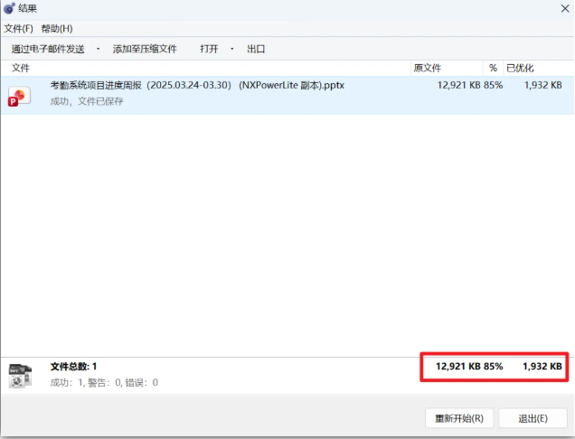The width and height of the screenshot is (575, 439).
Task: Click 通过电子邮件发送 in the toolbar
Action: (48, 49)
